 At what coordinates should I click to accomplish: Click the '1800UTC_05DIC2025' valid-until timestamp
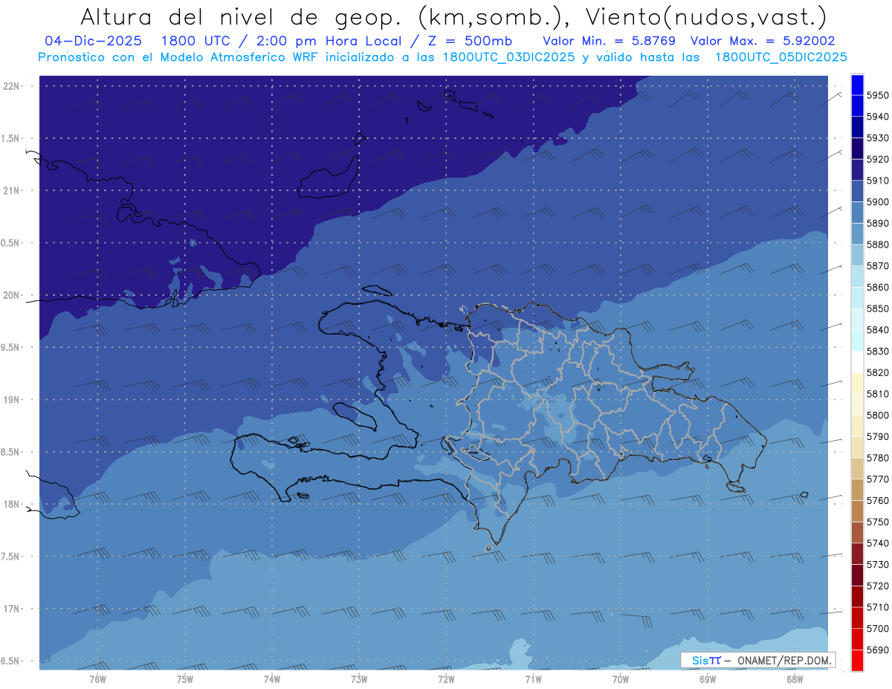780,57
